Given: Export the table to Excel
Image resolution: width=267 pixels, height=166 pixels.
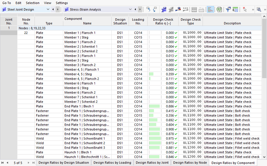Looking at the screenshot, I should coord(219,9).
